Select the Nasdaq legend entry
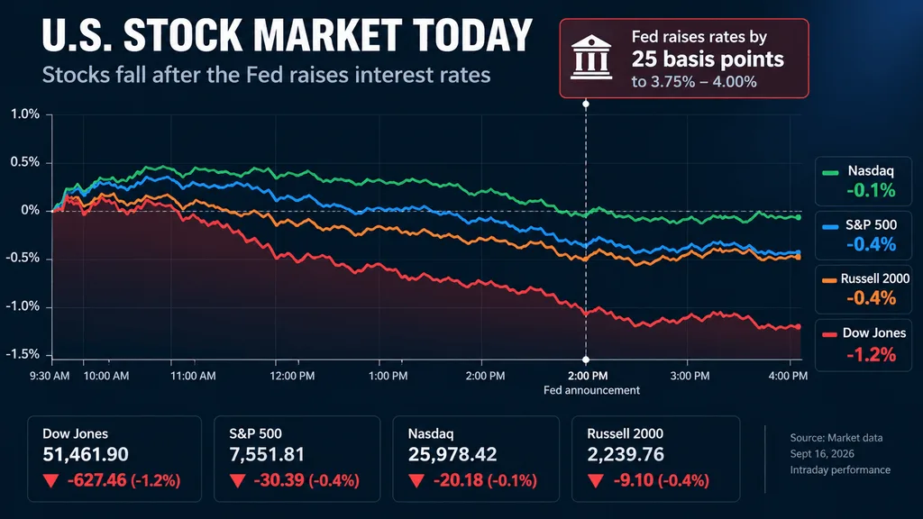Image resolution: width=923 pixels, height=519 pixels. (863, 181)
